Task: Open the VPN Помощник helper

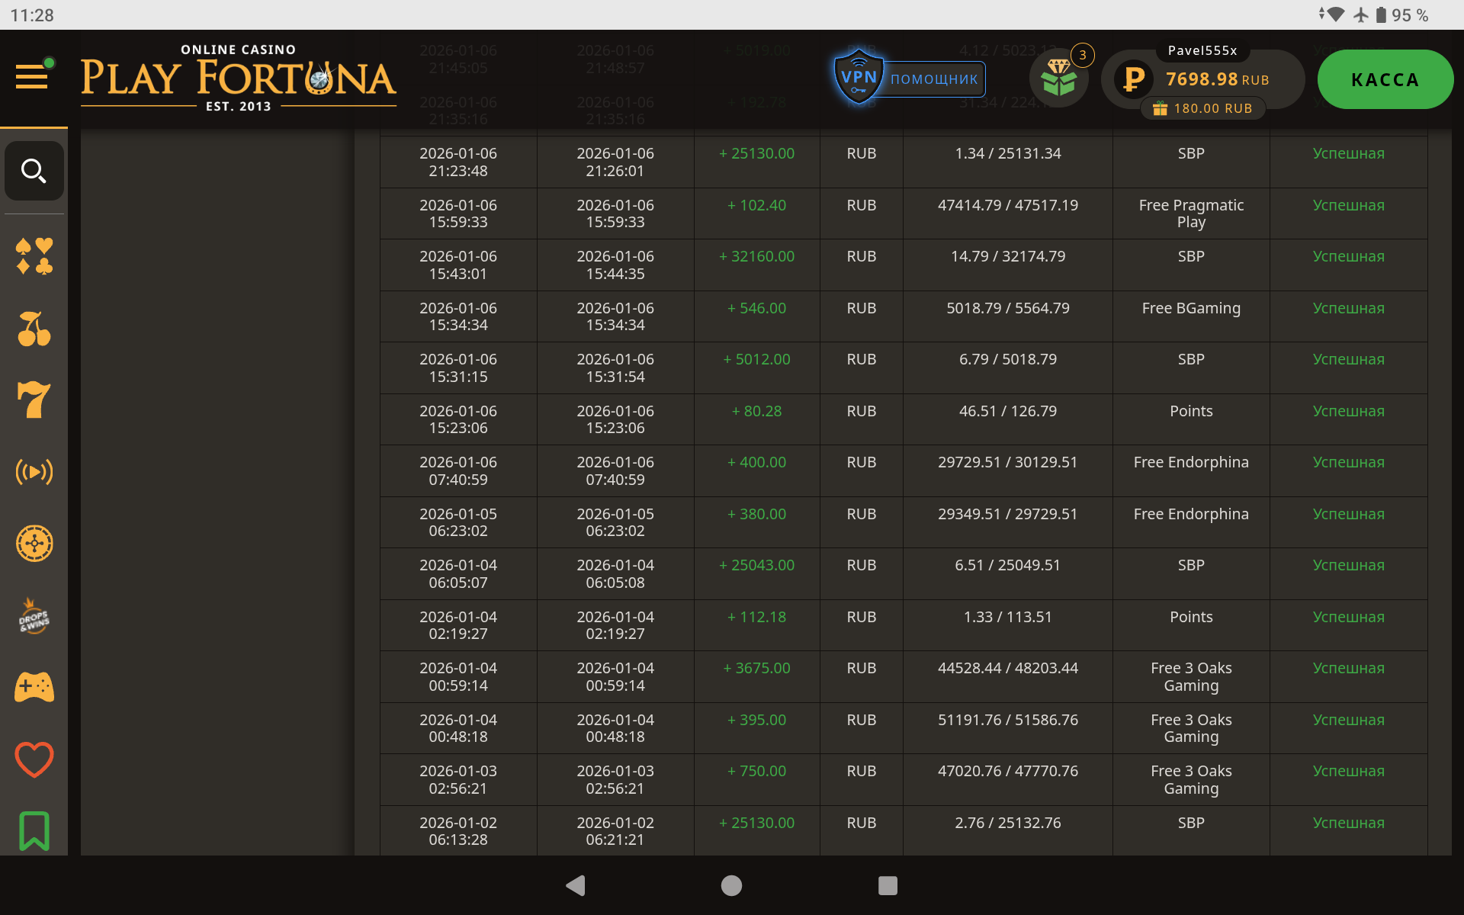Action: 910,79
